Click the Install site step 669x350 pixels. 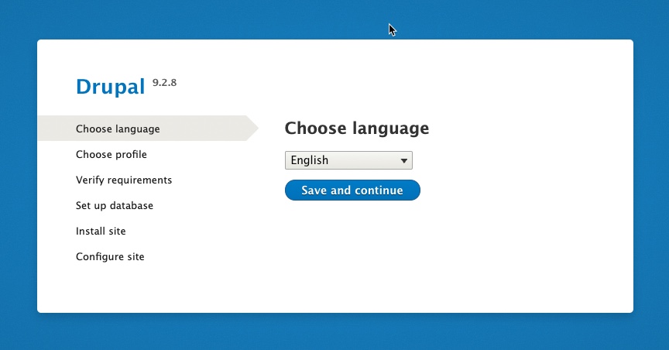(x=101, y=231)
